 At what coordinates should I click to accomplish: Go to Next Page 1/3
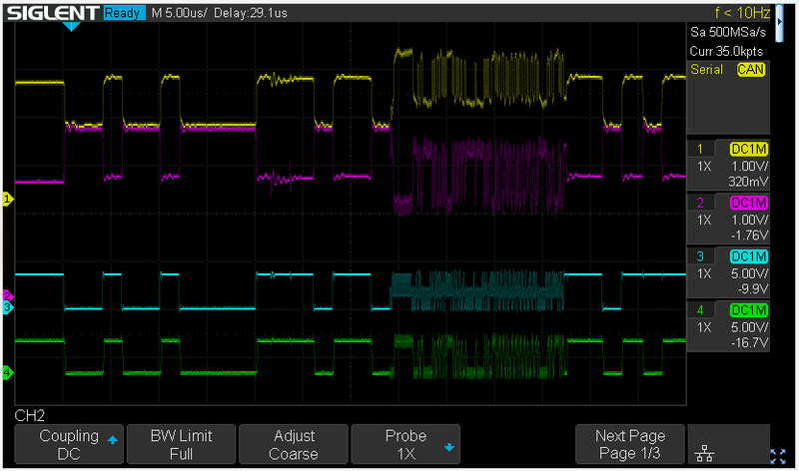pos(630,444)
